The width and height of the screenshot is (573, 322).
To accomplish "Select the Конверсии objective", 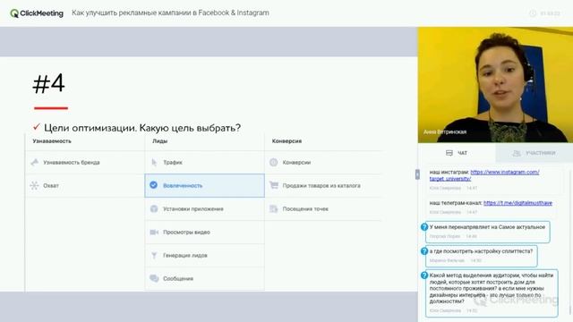I will tap(324, 162).
